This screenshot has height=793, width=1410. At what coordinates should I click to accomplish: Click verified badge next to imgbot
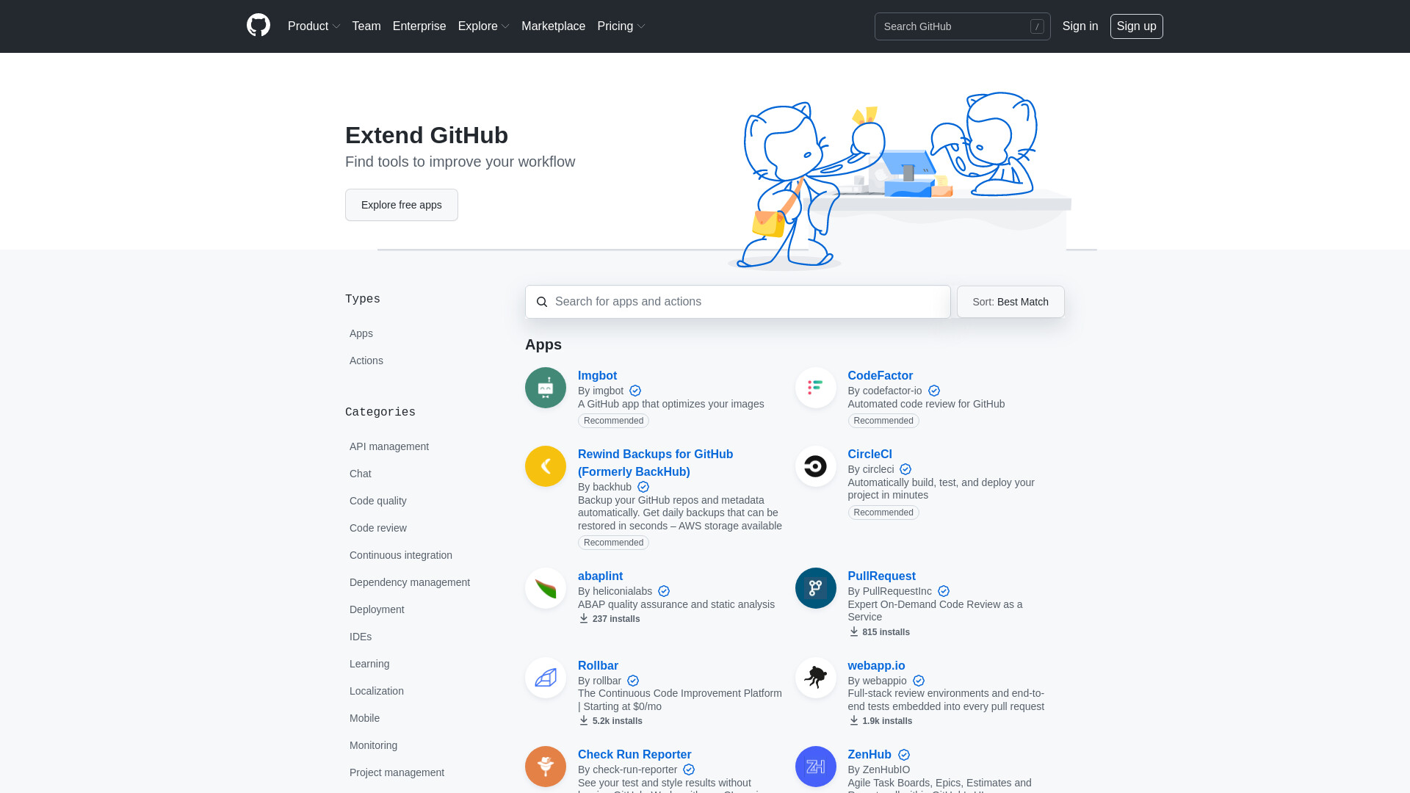[635, 391]
